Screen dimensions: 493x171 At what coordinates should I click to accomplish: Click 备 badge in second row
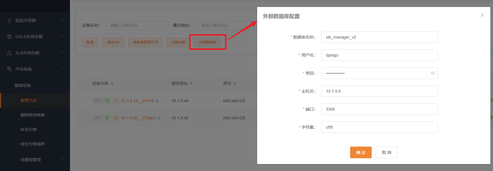click(x=116, y=118)
